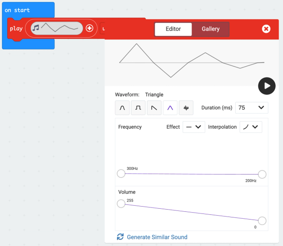The width and height of the screenshot is (283, 246).
Task: Click the music note icon in play block
Action: pos(36,28)
